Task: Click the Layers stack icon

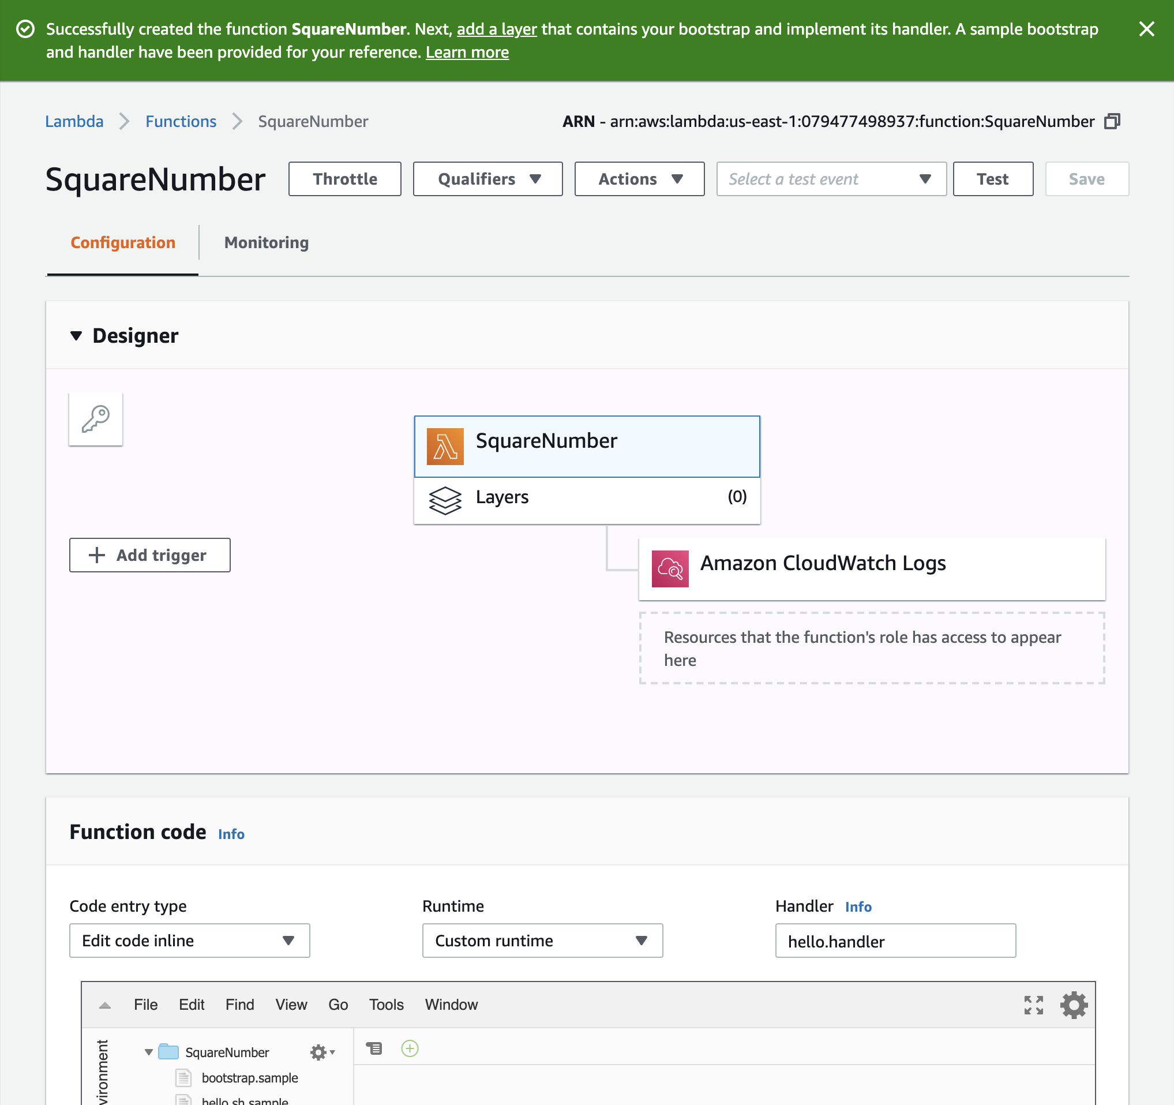Action: pyautogui.click(x=445, y=500)
